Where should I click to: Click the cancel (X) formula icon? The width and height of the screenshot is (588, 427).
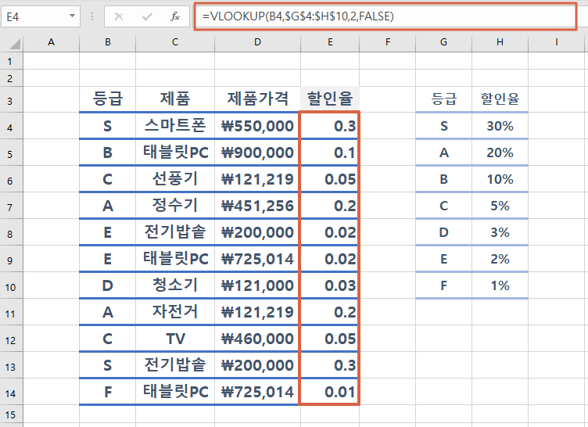click(x=119, y=16)
